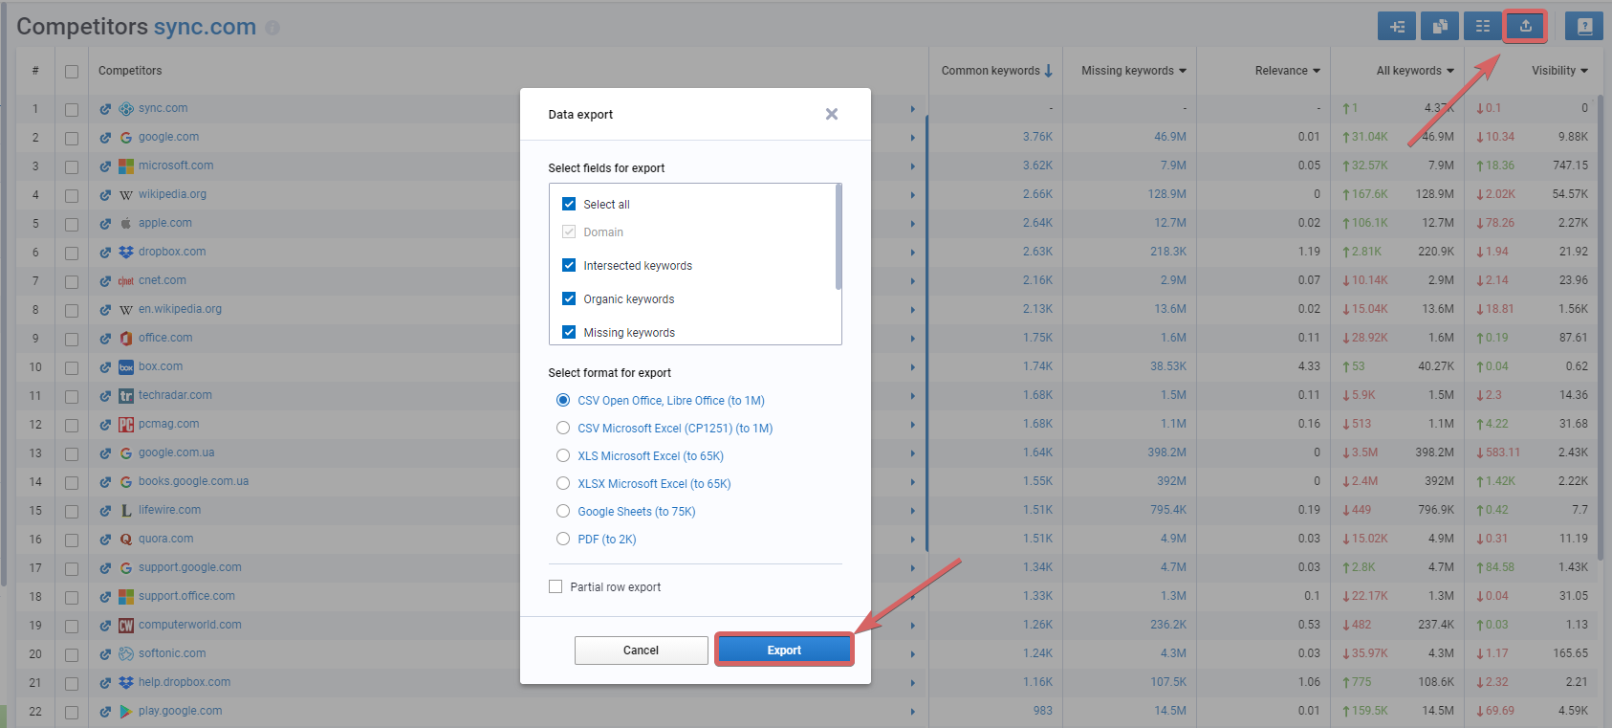Toggle the Select all checkbox
Viewport: 1612px width, 728px height.
[569, 204]
